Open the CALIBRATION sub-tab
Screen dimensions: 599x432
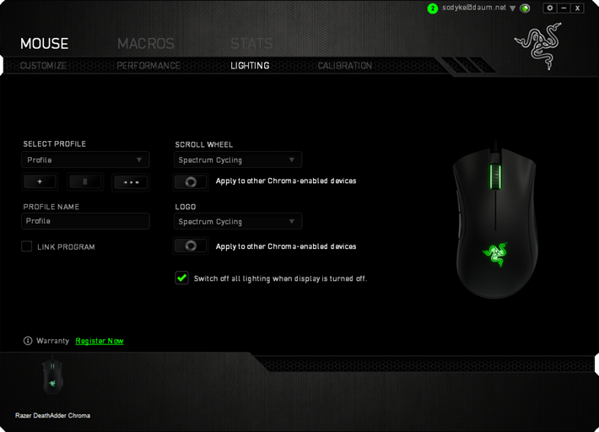(344, 66)
